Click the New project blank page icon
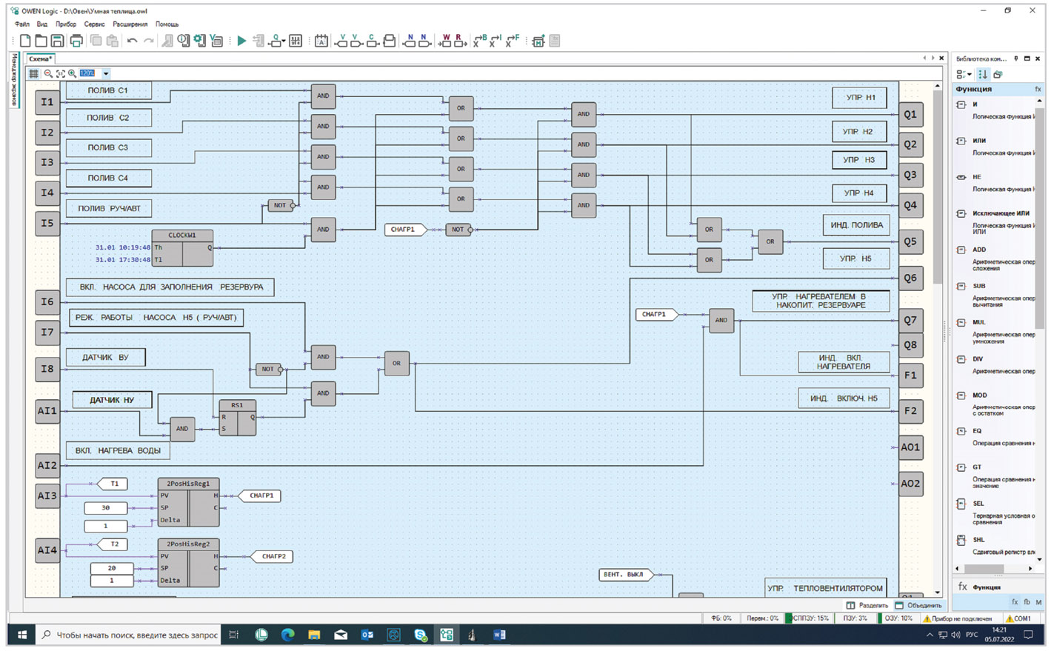This screenshot has width=1051, height=651. [x=25, y=41]
